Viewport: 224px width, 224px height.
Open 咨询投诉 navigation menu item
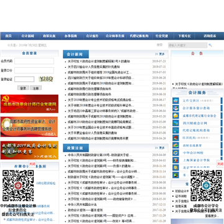210,36
